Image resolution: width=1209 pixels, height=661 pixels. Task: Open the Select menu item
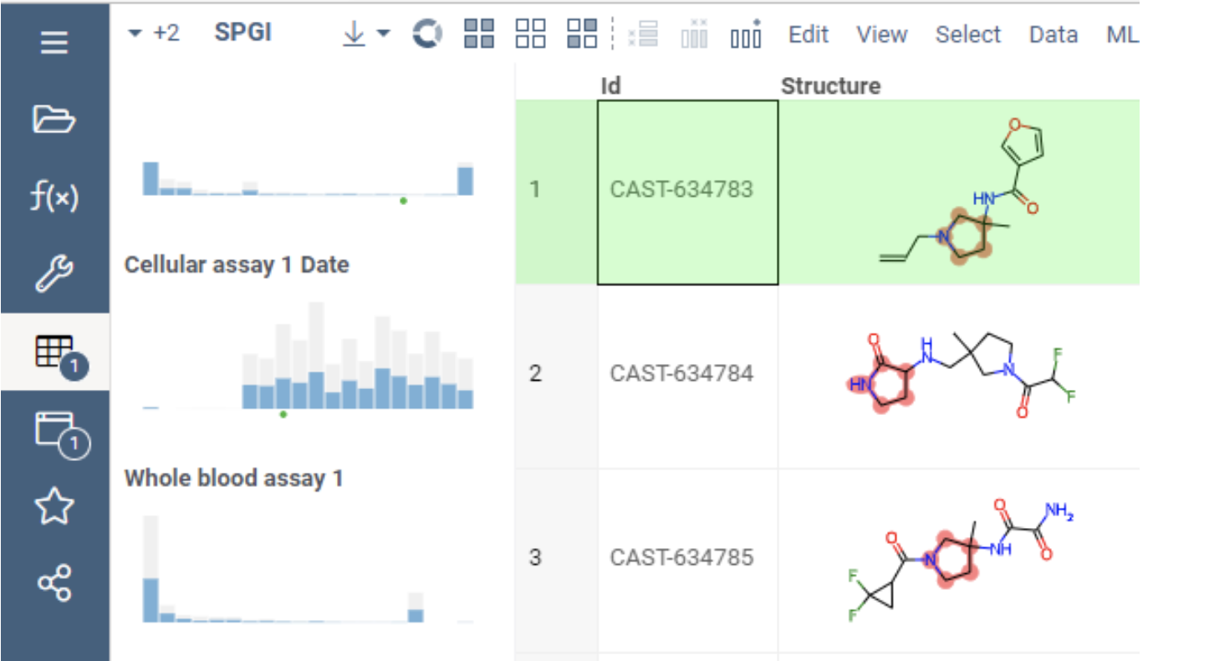point(968,34)
